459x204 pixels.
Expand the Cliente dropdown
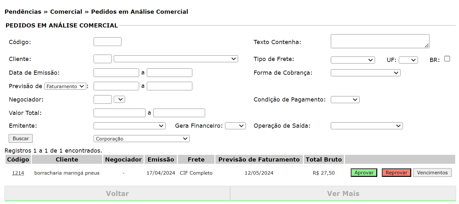pos(176,59)
